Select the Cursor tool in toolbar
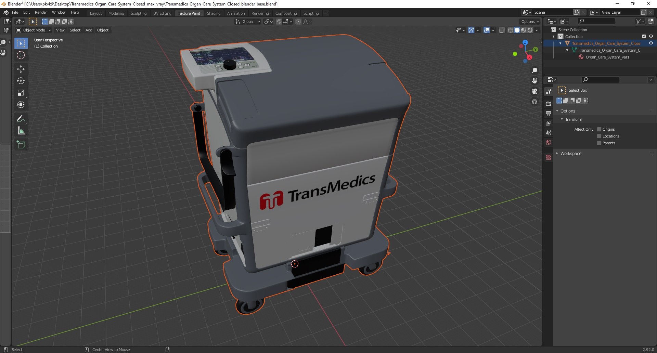657x353 pixels. click(21, 55)
